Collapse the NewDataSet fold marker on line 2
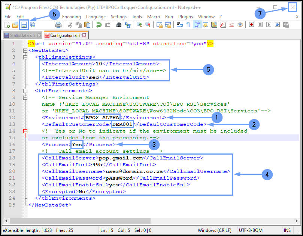Image resolution: width=303 pixels, height=236 pixels. click(25, 50)
